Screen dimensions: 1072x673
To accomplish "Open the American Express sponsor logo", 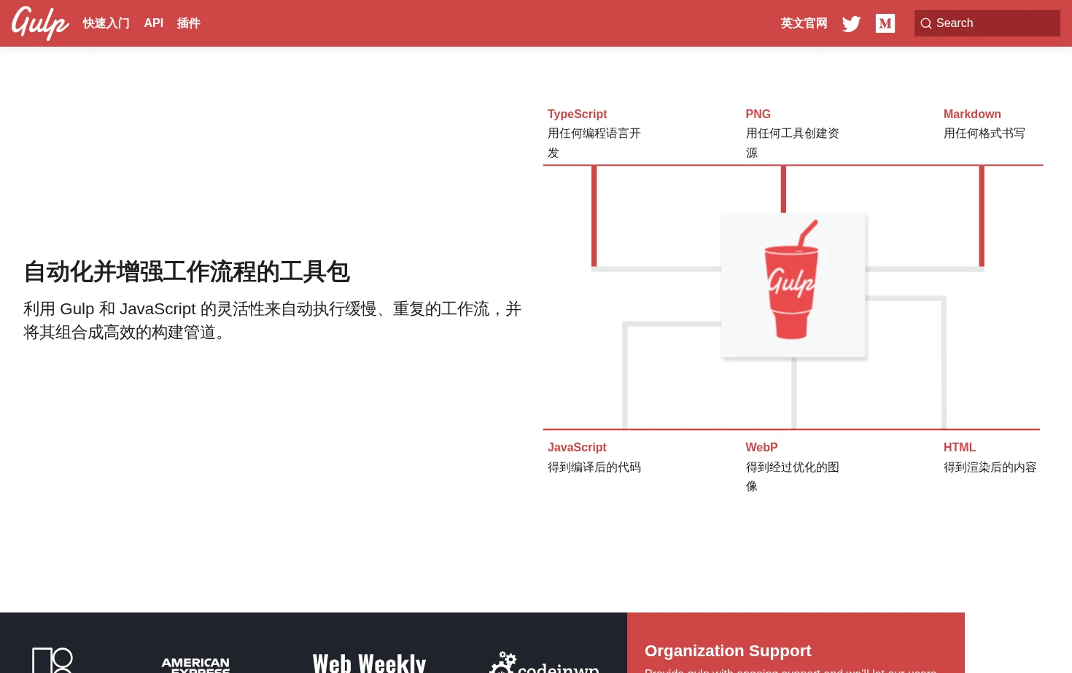I will tap(195, 665).
